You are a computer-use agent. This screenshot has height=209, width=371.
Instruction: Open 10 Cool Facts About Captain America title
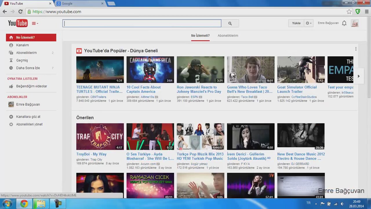[143, 89]
